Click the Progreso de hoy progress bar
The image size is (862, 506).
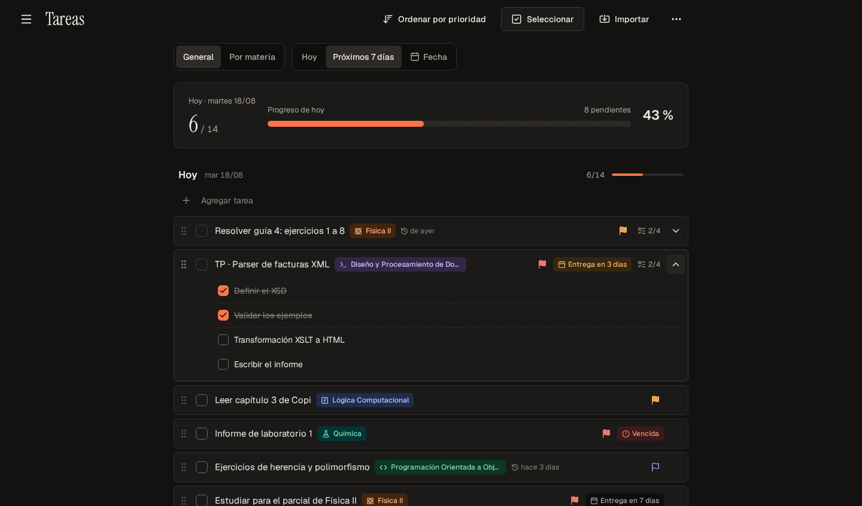point(449,124)
